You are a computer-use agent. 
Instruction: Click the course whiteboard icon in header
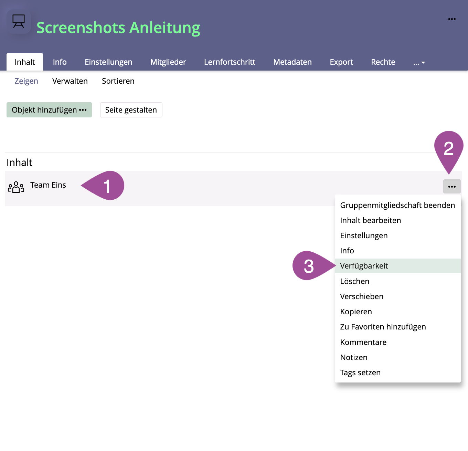19,21
